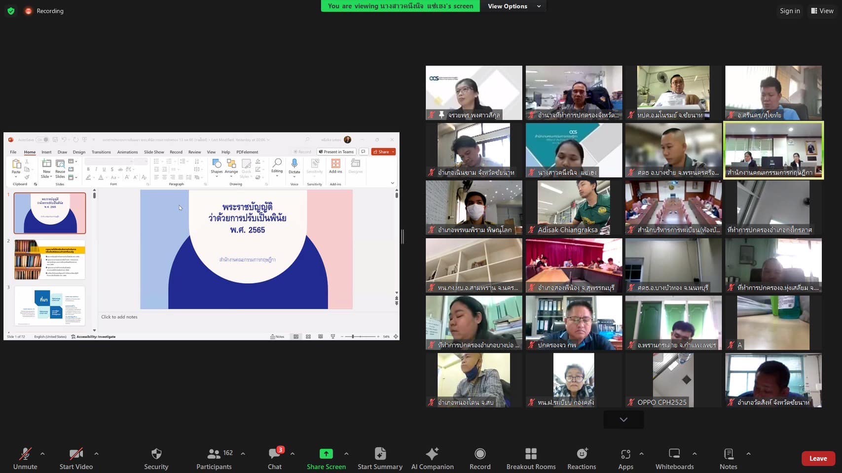Click Paste in PowerPoint Clipboard group
Viewport: 842px width, 473px height.
tap(16, 169)
